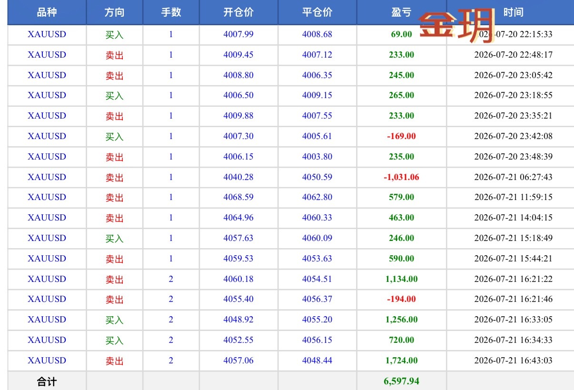Viewport: 574px width, 390px height.
Task: Click the 时间 column header
Action: tap(513, 12)
